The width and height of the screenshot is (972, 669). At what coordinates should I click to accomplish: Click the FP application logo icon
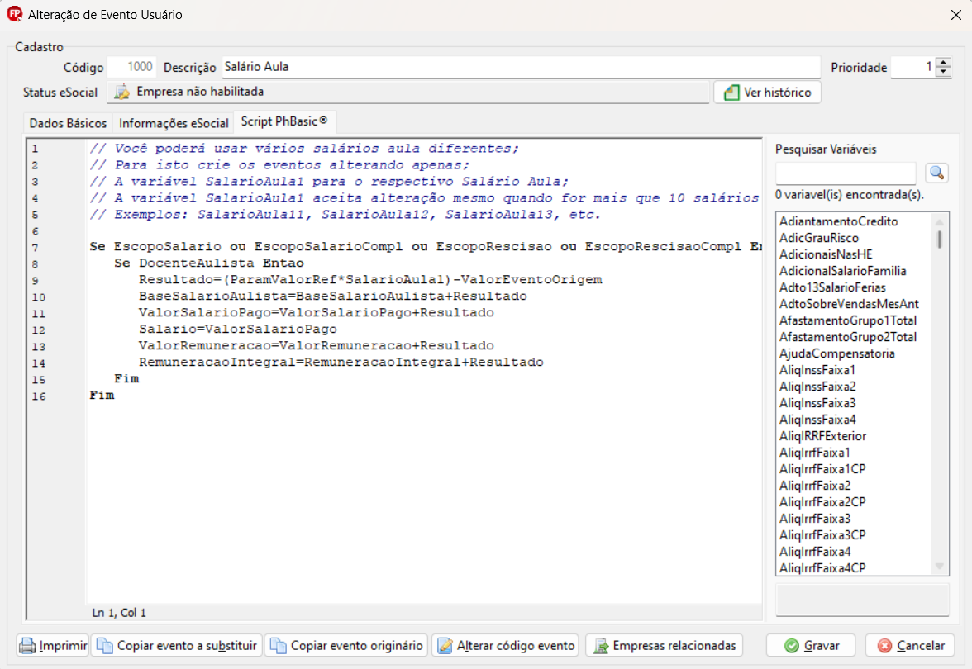14,13
